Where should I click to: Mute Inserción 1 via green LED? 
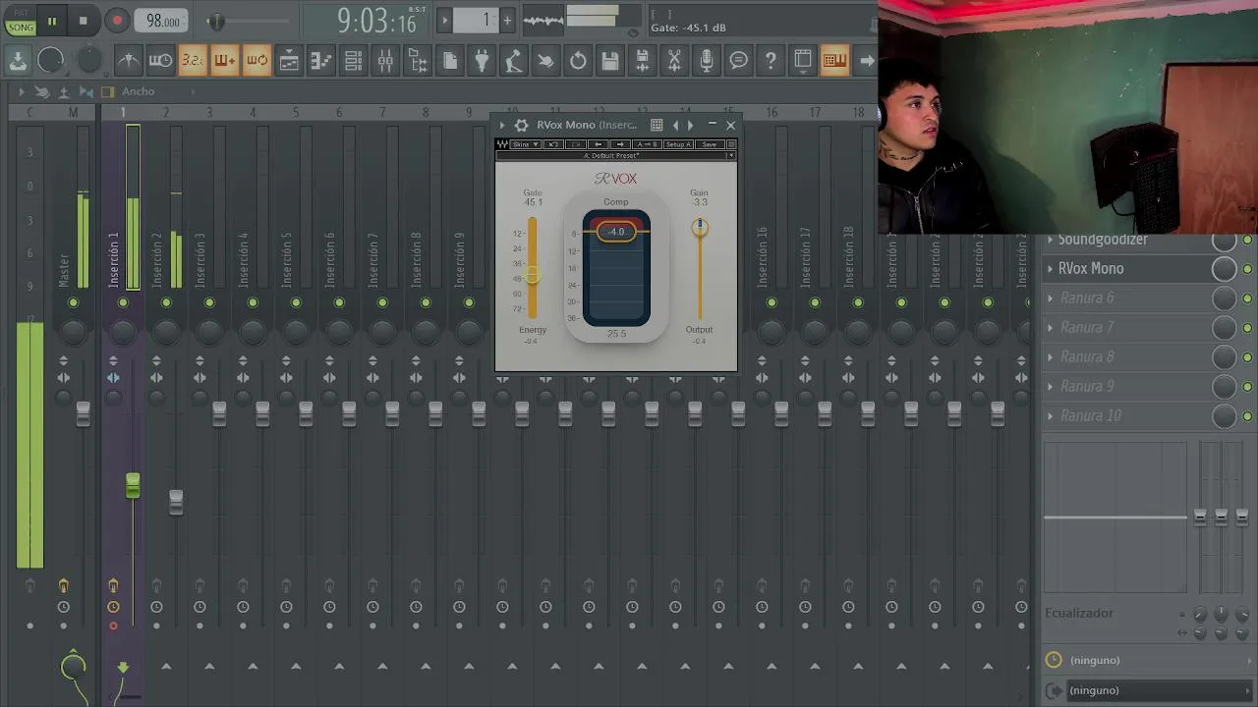123,302
